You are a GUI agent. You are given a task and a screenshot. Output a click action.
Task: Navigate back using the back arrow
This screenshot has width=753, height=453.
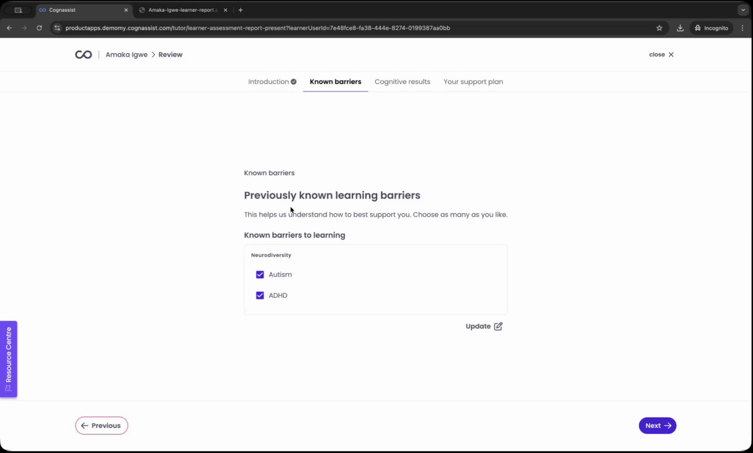pyautogui.click(x=9, y=28)
